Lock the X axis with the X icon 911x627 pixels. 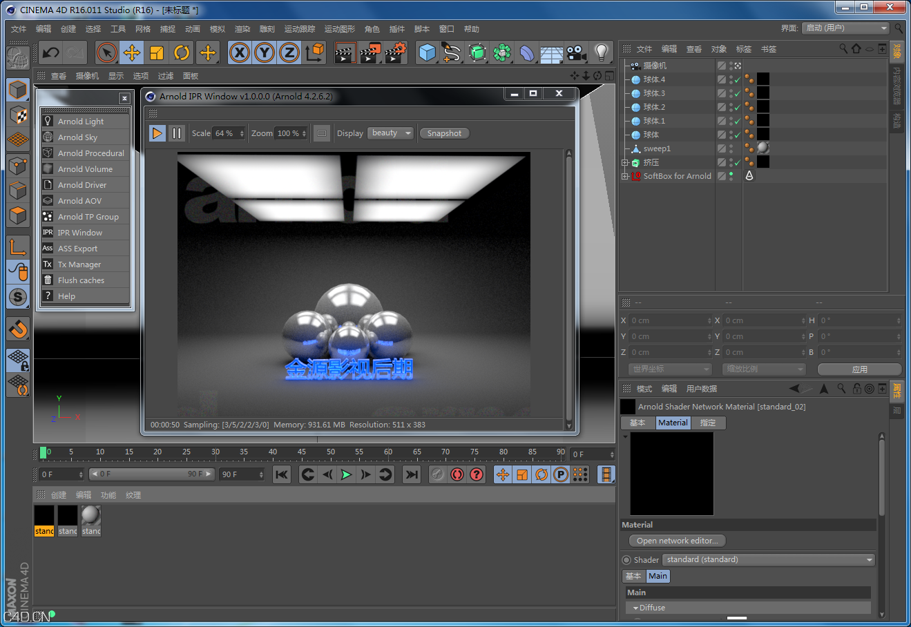[x=239, y=52]
